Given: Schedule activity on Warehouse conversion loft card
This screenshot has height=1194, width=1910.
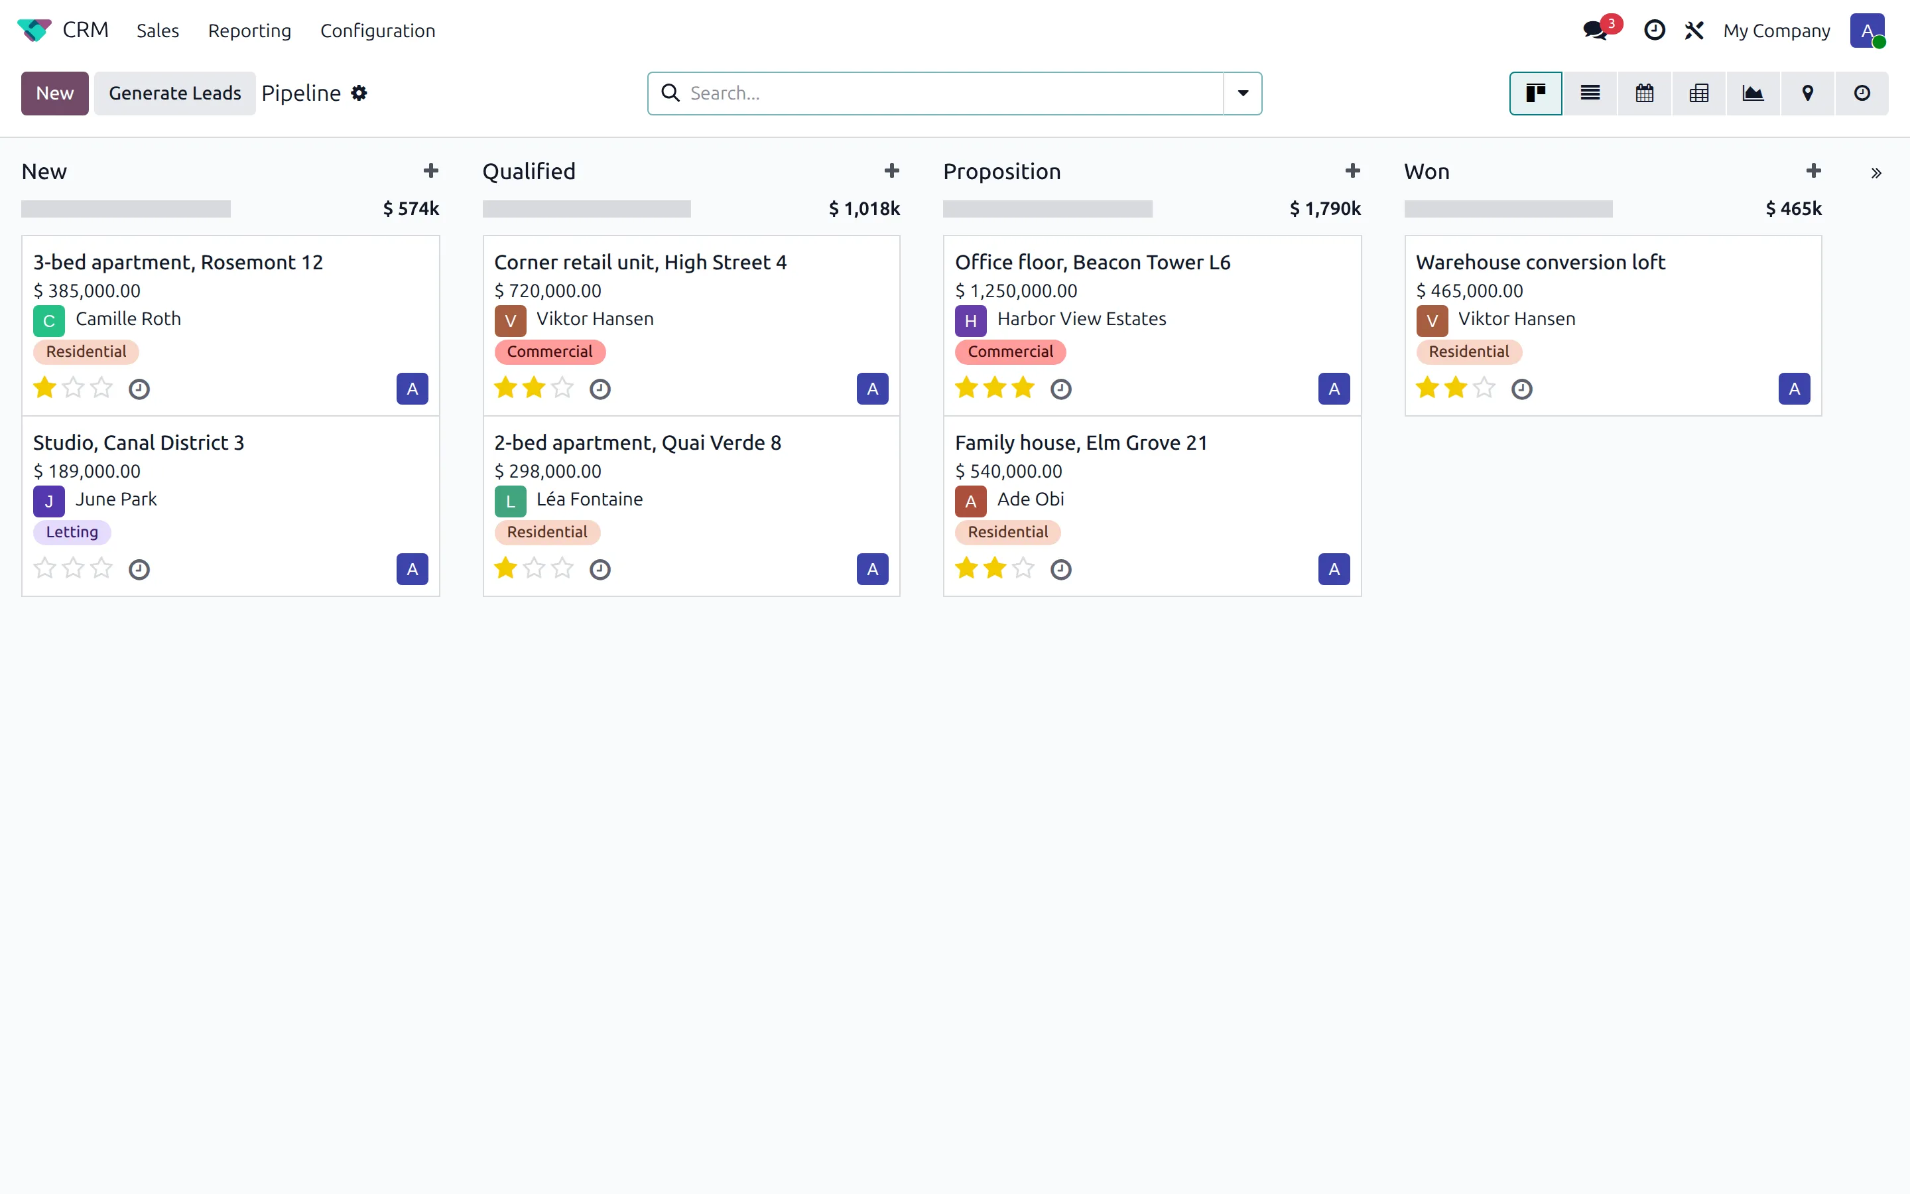Looking at the screenshot, I should coord(1521,389).
